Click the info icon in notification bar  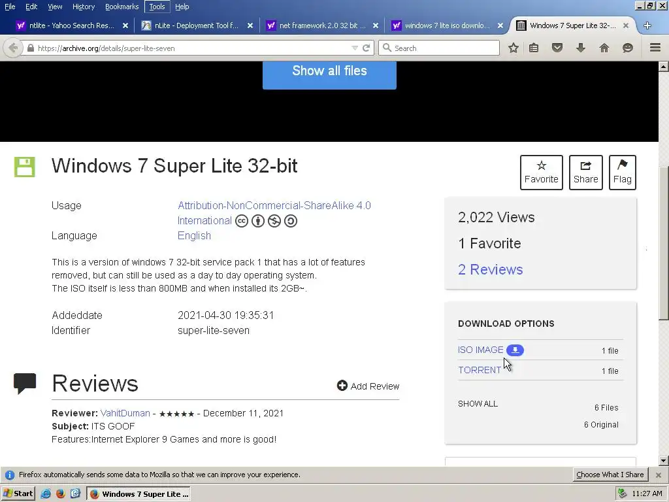tap(9, 475)
